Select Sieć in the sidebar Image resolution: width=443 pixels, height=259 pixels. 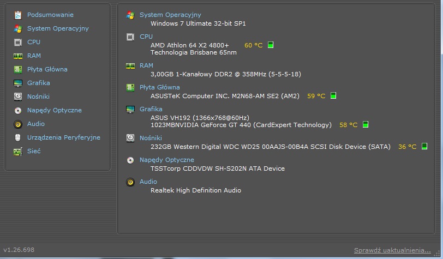34,151
